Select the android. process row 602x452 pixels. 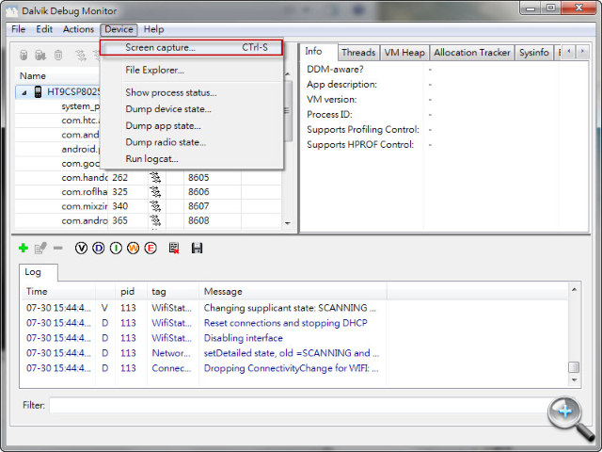point(80,149)
